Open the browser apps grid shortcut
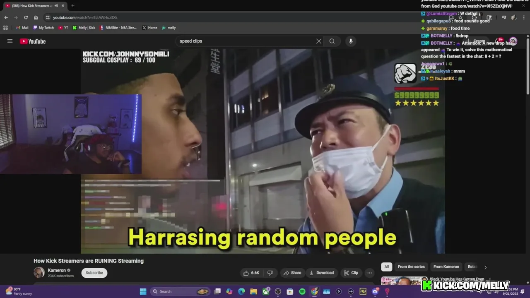This screenshot has height=298, width=530. (x=5, y=28)
